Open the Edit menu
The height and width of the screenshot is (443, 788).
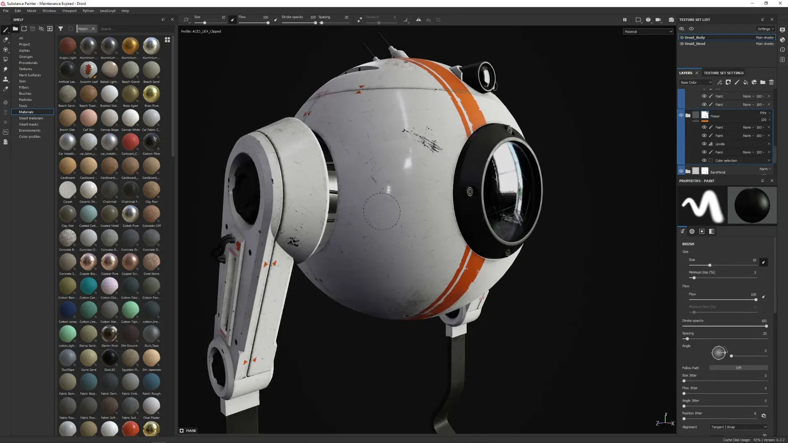coord(18,11)
